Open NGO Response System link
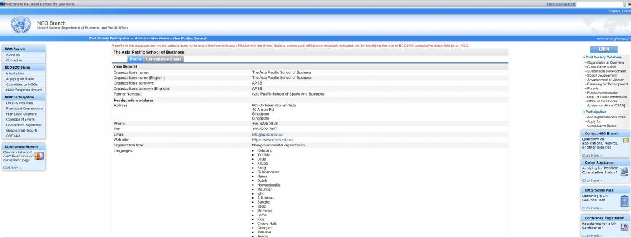 click(24, 90)
